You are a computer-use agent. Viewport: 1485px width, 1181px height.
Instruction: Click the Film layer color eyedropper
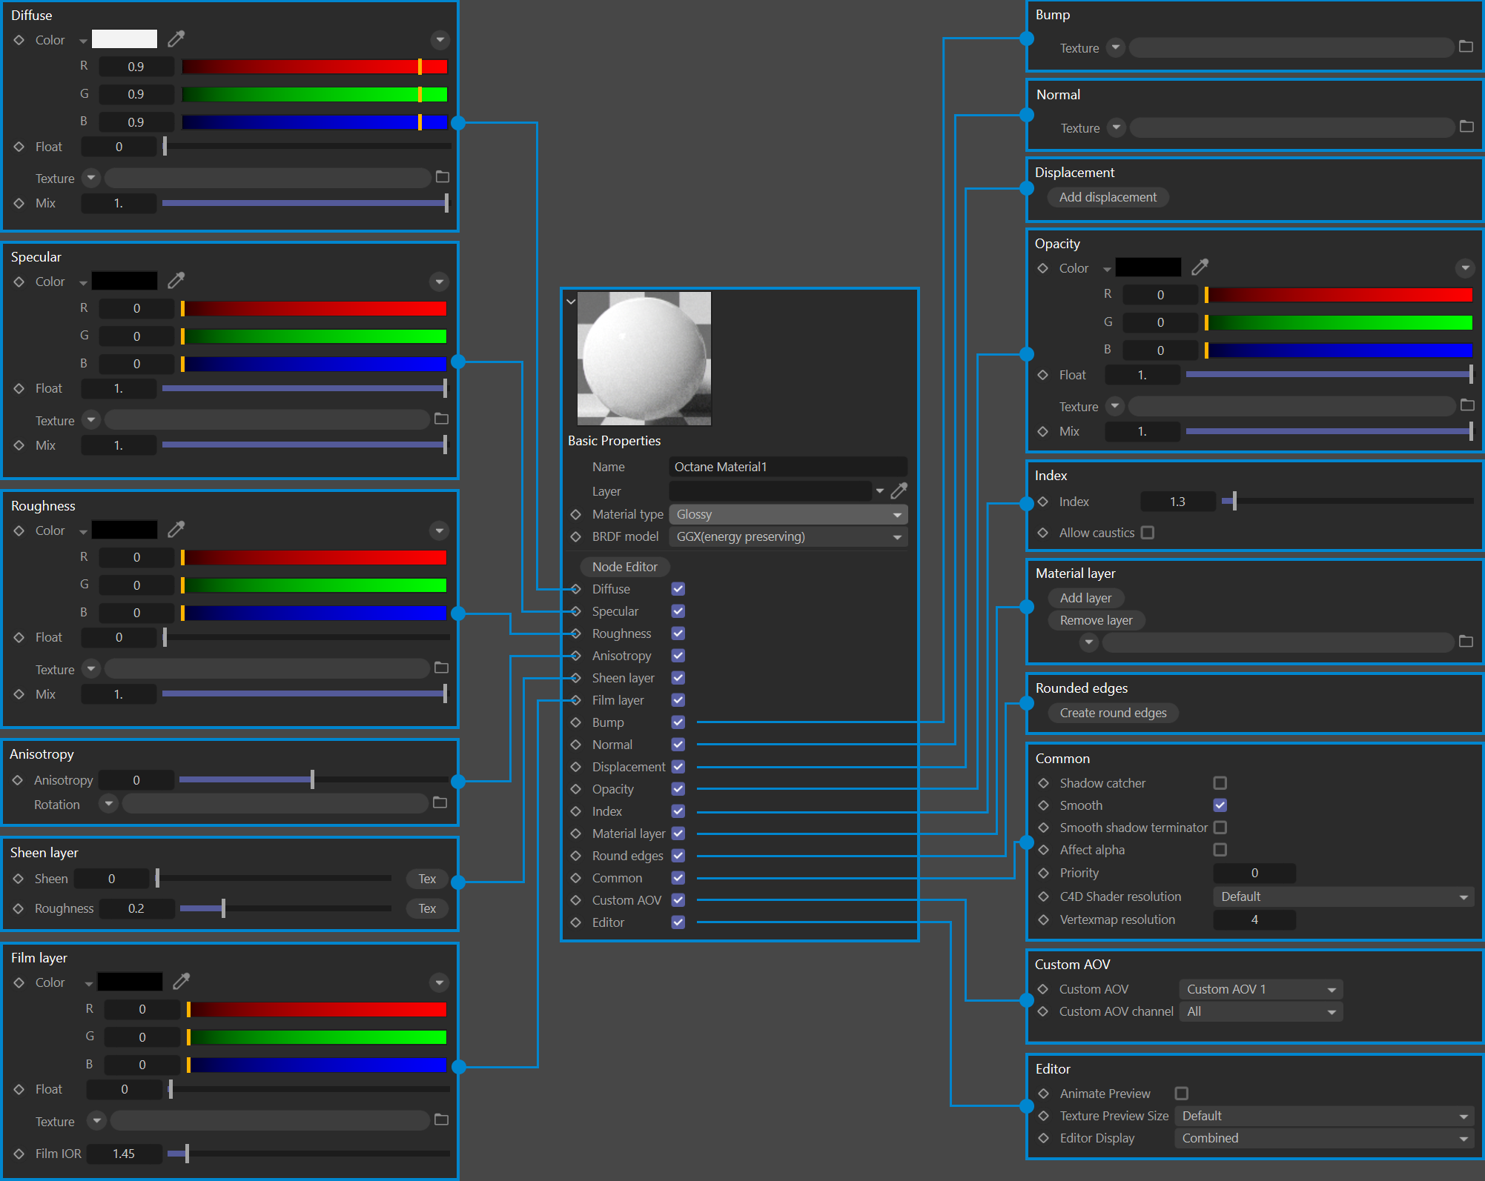click(181, 982)
